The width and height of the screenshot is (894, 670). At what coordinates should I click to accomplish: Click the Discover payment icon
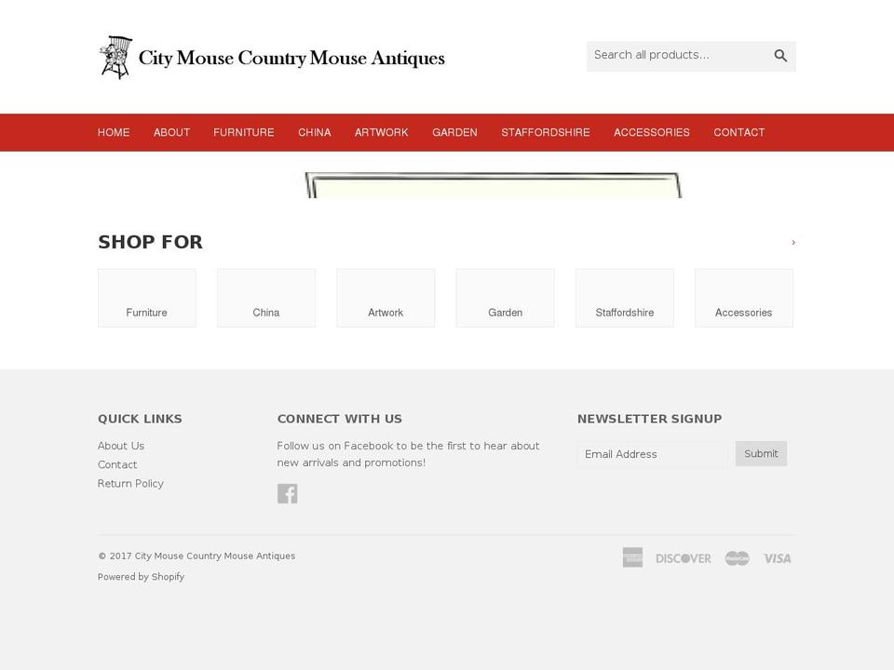click(x=684, y=557)
